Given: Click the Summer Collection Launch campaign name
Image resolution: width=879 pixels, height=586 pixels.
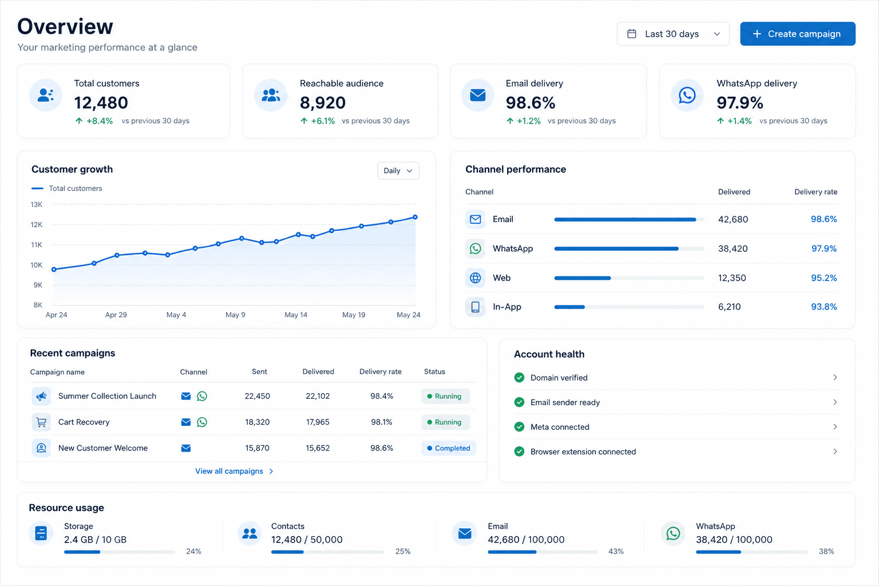Looking at the screenshot, I should click(x=107, y=396).
